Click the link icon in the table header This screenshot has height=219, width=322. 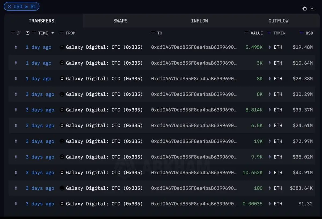coord(19,33)
